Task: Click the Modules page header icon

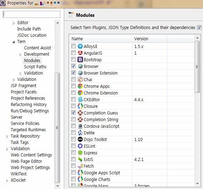Action: [x=71, y=15]
